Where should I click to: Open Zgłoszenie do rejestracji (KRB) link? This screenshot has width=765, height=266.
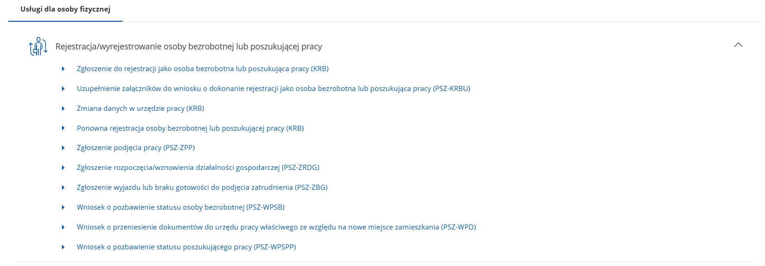point(202,69)
